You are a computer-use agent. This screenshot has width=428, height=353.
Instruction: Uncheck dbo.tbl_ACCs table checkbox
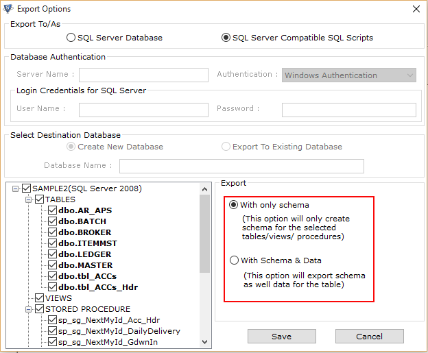[52, 276]
